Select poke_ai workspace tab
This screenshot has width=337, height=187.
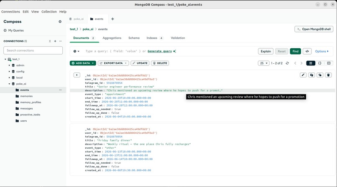pyautogui.click(x=77, y=19)
